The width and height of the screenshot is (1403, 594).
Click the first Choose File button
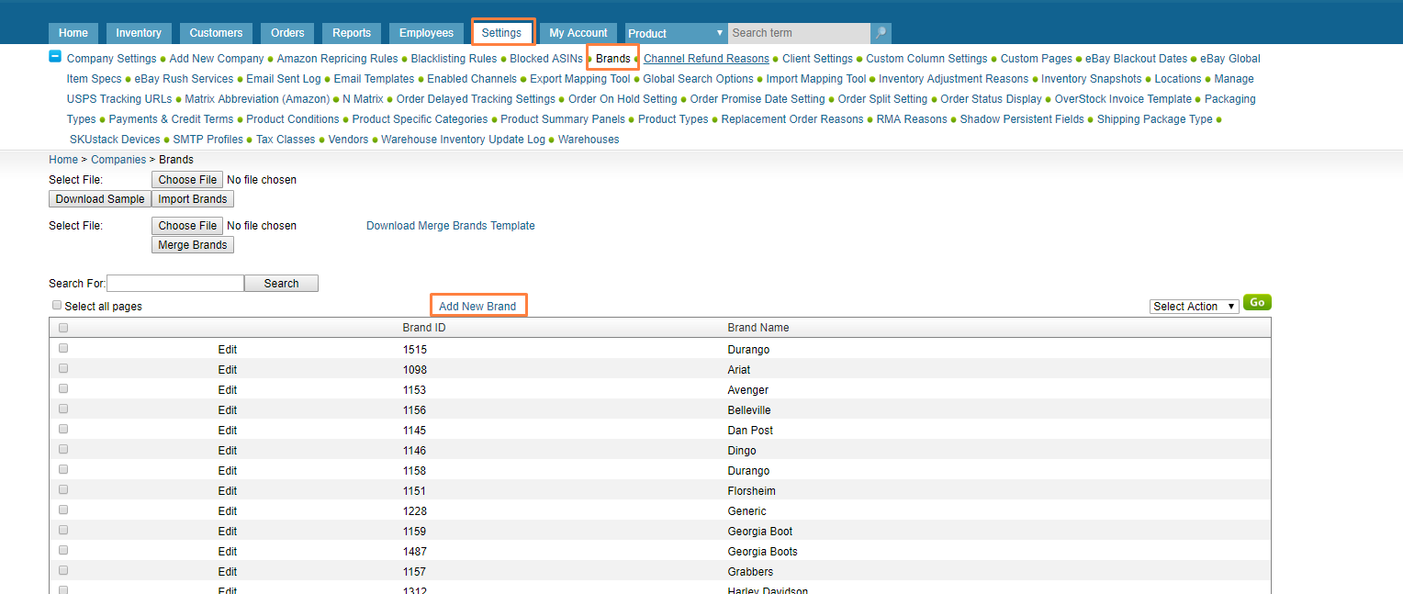187,180
